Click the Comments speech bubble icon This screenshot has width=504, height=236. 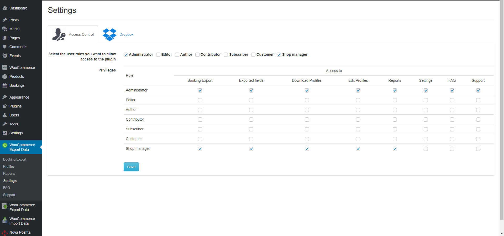5,47
